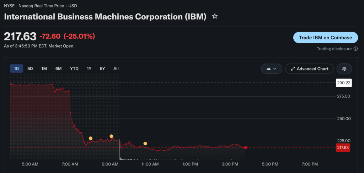
Task: Click the large 217.63 current price
Action: 20,37
